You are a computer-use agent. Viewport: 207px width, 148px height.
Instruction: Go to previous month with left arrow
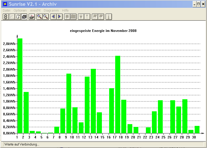pos(53,17)
